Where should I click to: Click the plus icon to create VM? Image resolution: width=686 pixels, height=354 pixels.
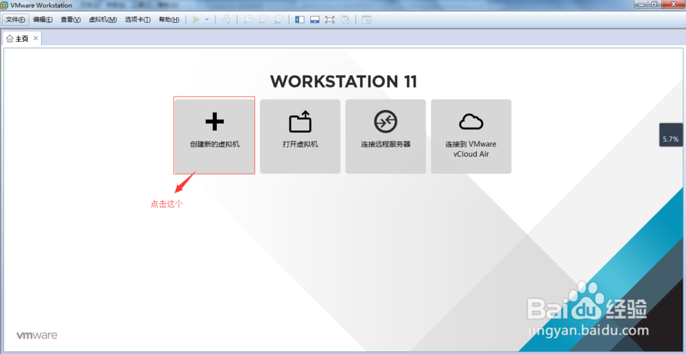pos(214,121)
